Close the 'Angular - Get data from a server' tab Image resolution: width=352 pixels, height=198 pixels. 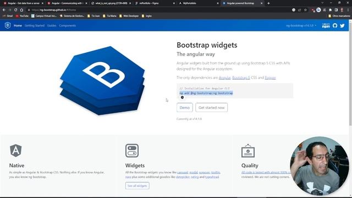[x=42, y=3]
